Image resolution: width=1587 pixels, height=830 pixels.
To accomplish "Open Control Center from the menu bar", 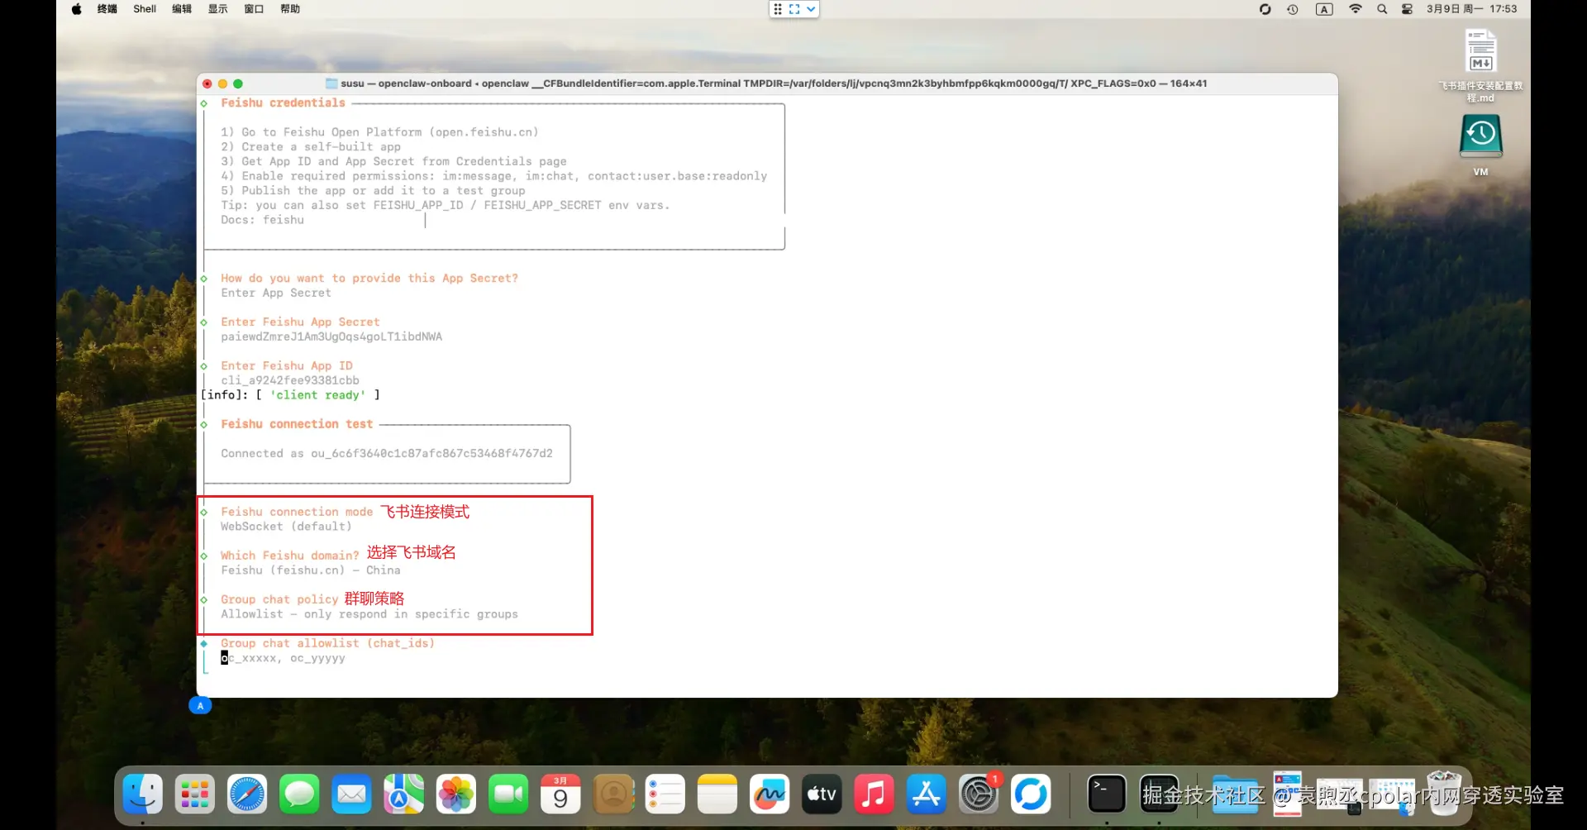I will pos(1407,9).
